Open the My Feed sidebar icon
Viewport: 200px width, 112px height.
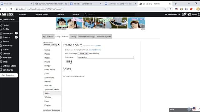click(x=1, y=58)
